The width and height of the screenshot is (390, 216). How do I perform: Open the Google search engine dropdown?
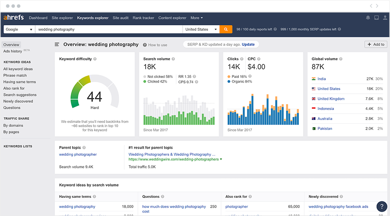coord(19,29)
